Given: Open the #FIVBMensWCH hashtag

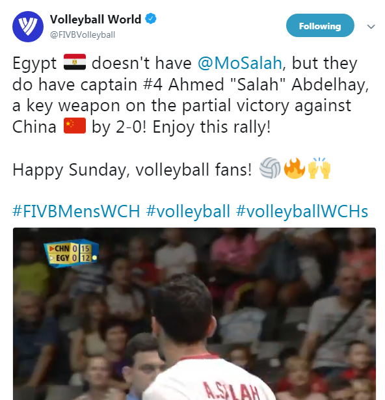Looking at the screenshot, I should tap(76, 211).
